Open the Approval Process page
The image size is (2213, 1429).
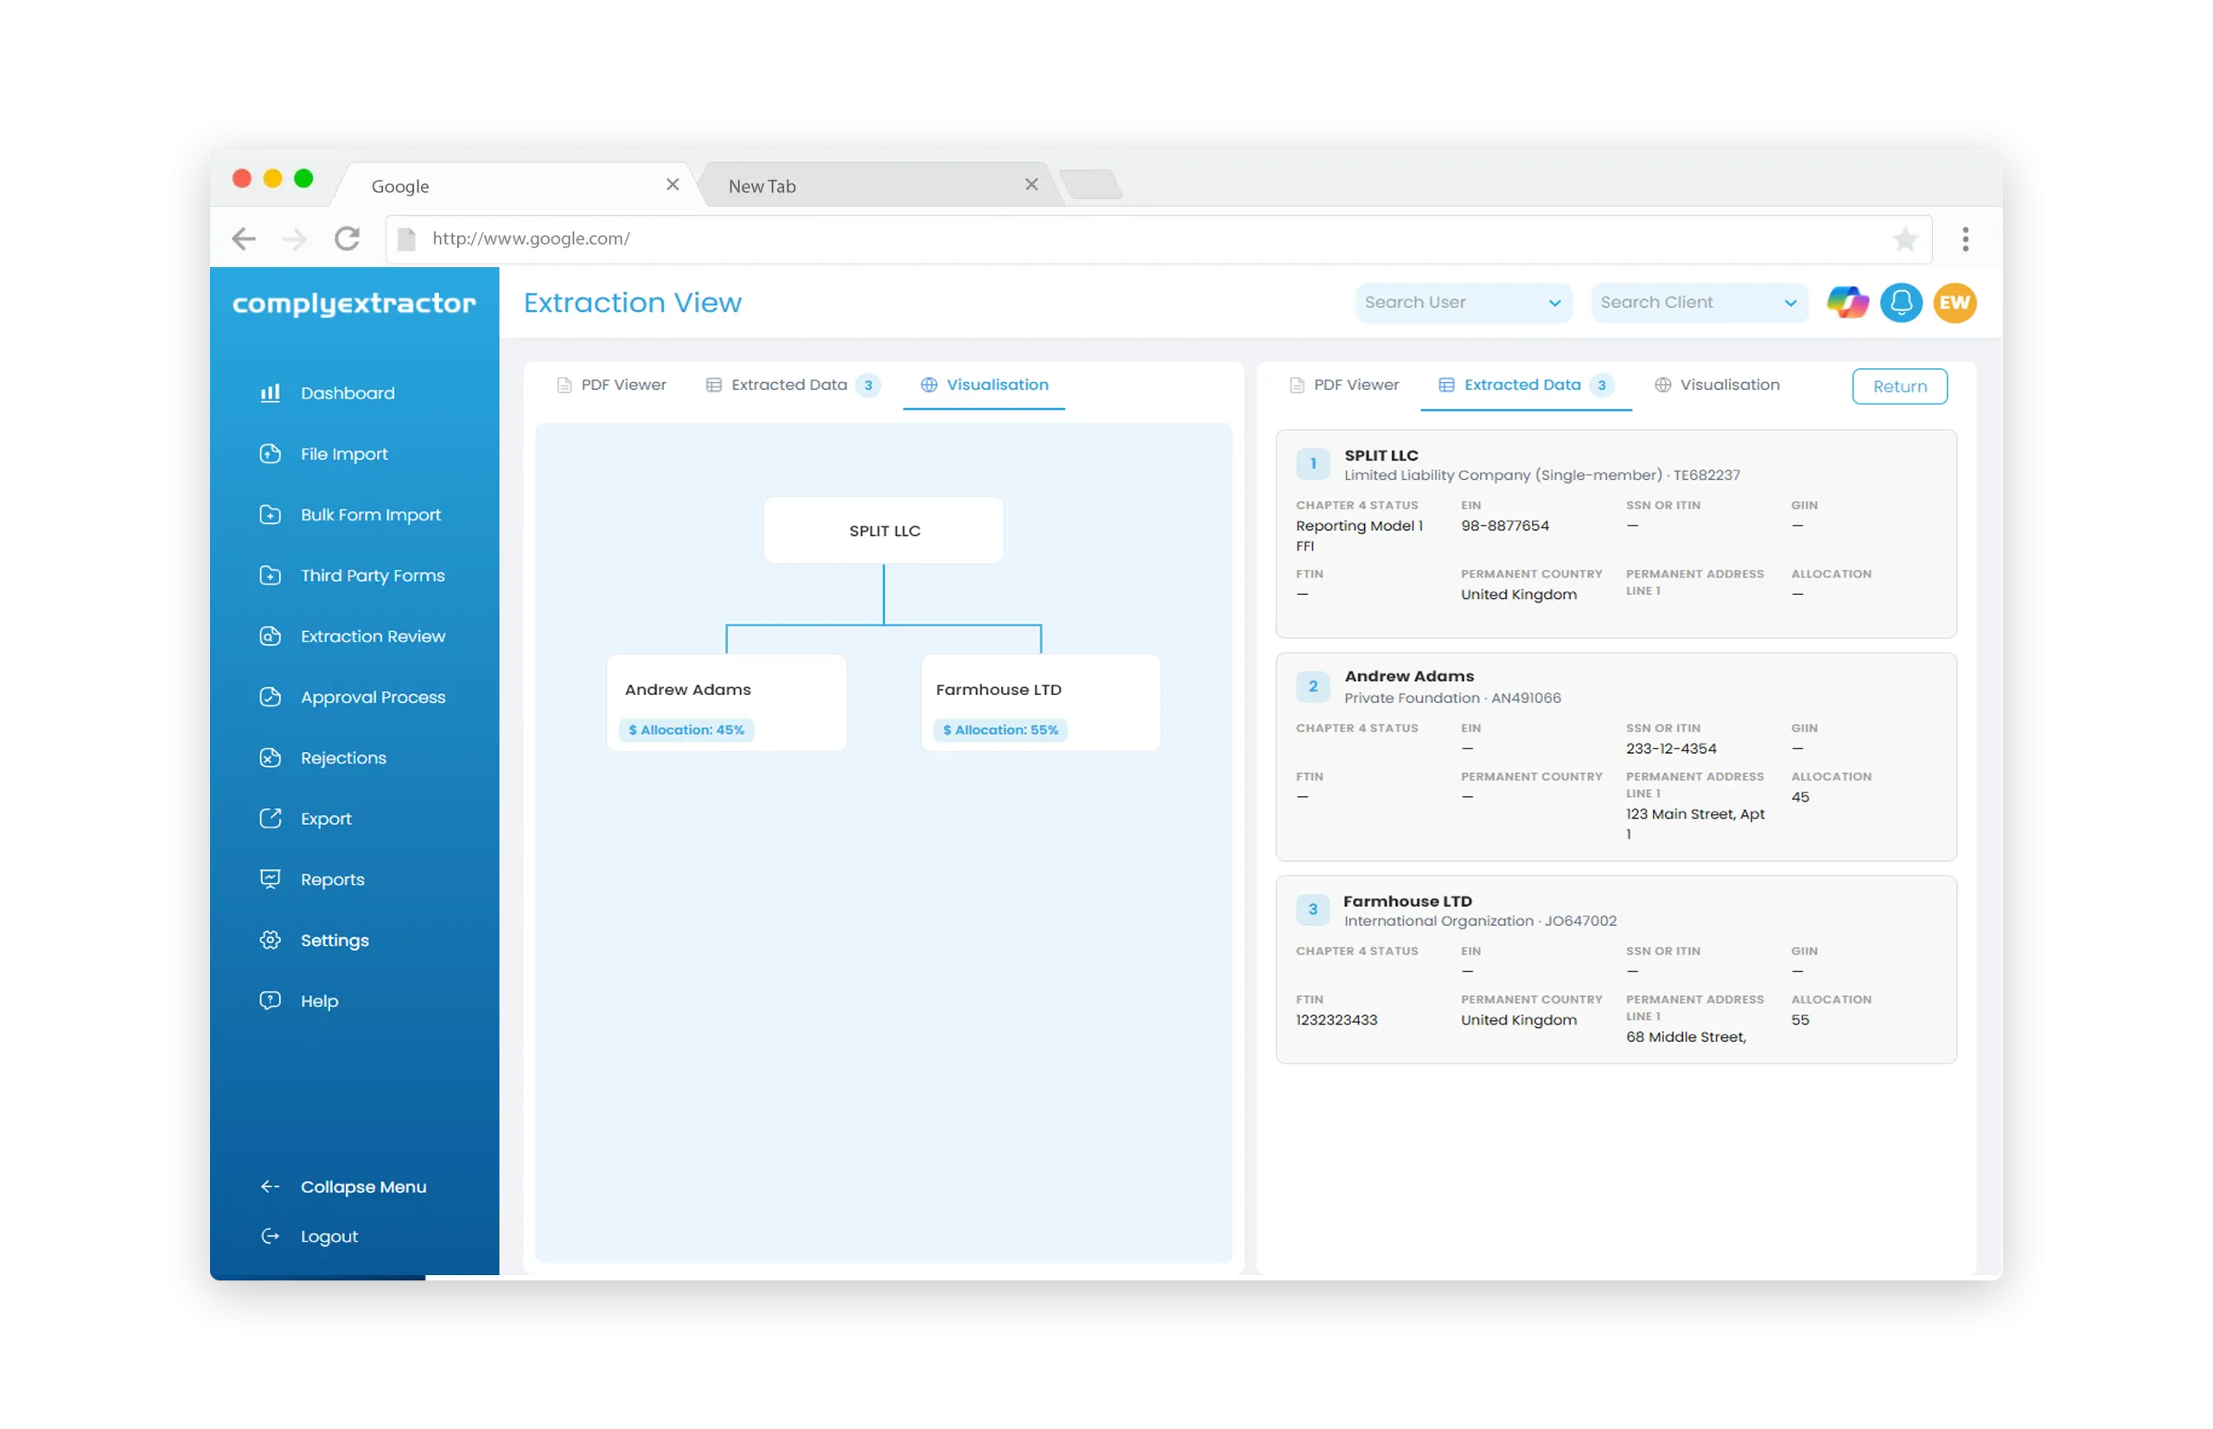coord(352,697)
